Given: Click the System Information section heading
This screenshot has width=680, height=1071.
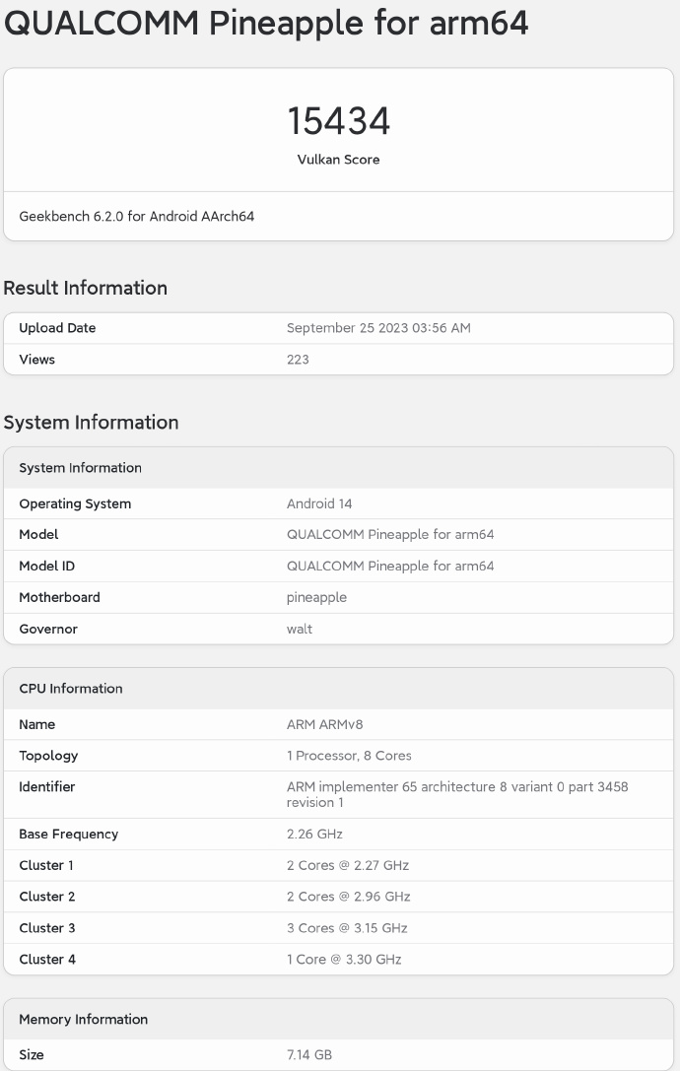Looking at the screenshot, I should point(92,422).
